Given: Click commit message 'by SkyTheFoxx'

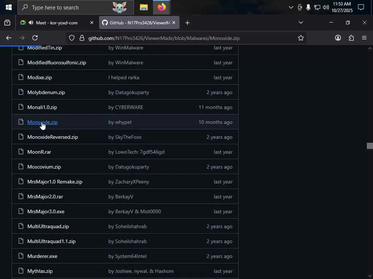Looking at the screenshot, I should 125,137.
